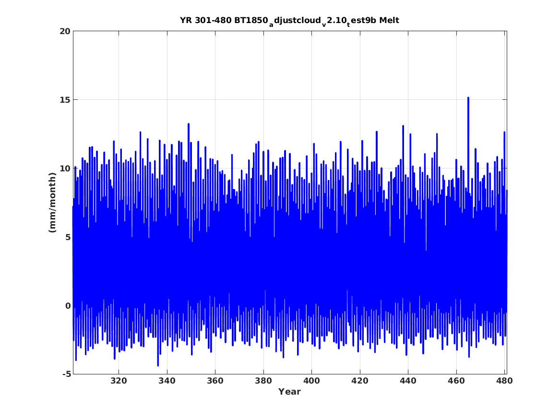Click the x-axis tick label '420'
Image resolution: width=560 pixels, height=420 pixels.
pos(359,381)
